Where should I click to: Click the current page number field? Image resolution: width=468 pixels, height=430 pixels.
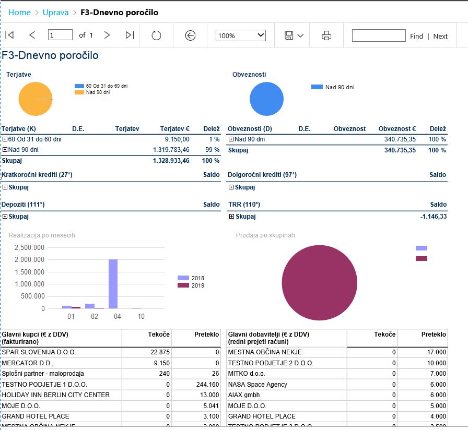[x=60, y=35]
